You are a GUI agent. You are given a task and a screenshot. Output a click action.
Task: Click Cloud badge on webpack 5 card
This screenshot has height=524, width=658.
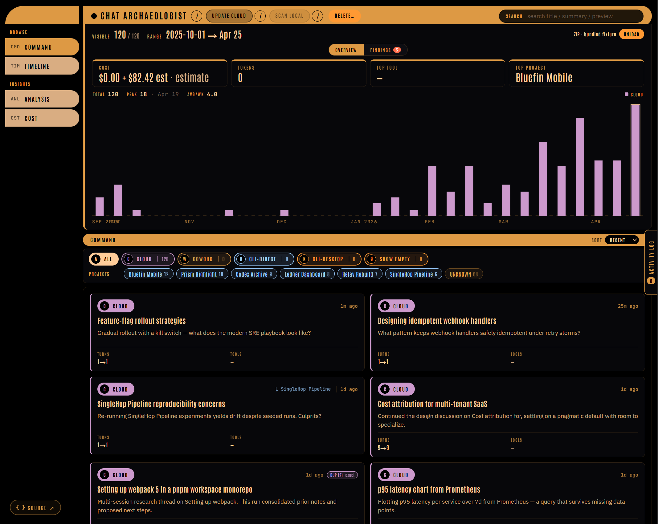tap(116, 475)
